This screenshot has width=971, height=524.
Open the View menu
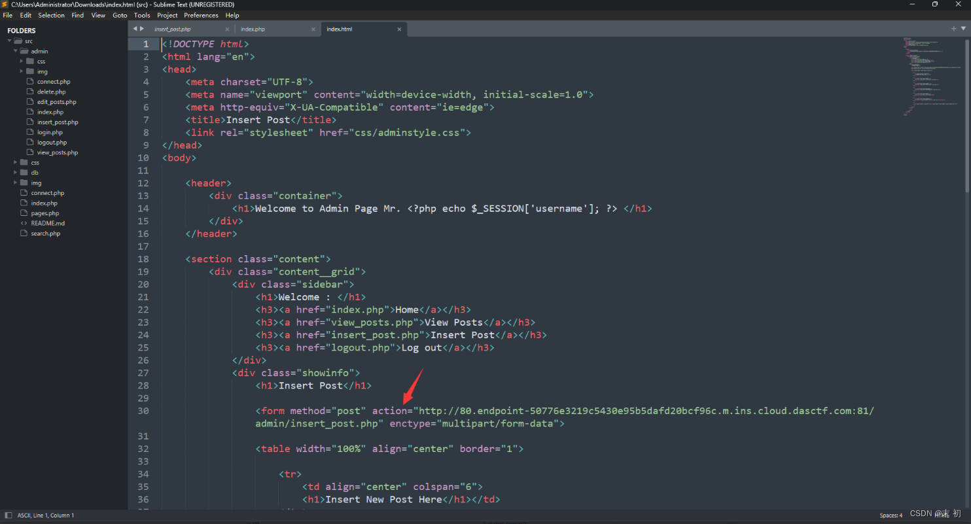click(98, 15)
